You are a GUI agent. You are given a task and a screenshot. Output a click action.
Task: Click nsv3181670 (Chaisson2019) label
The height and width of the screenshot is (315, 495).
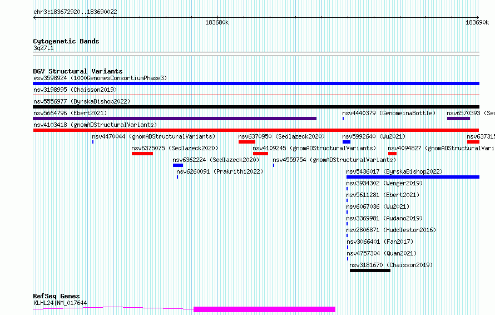[391, 265]
